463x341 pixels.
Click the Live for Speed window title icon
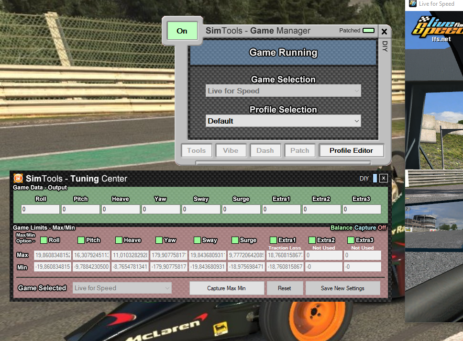[412, 3]
